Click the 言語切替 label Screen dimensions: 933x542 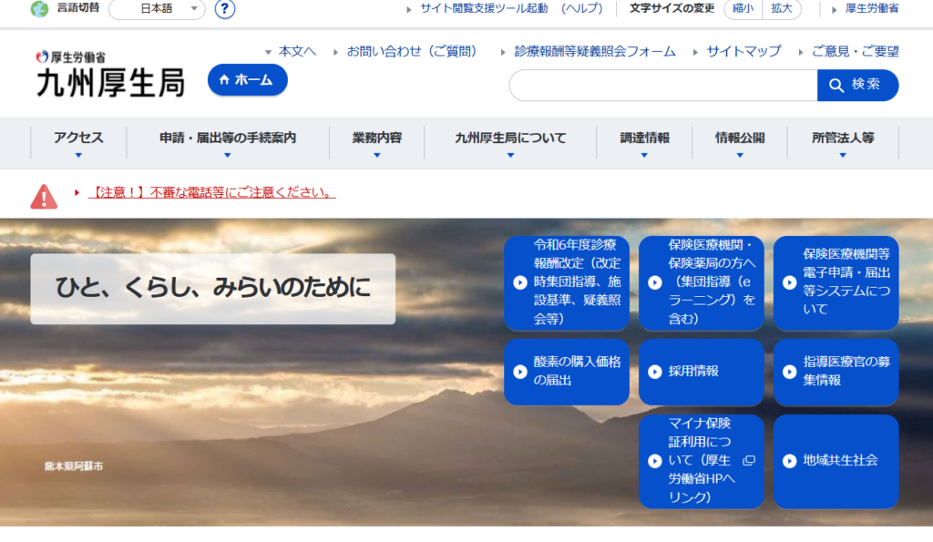click(x=78, y=8)
